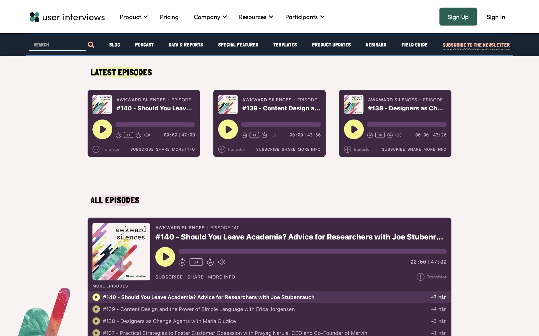Click the search magnifier icon
Viewport: 539px width, 336px height.
(91, 45)
